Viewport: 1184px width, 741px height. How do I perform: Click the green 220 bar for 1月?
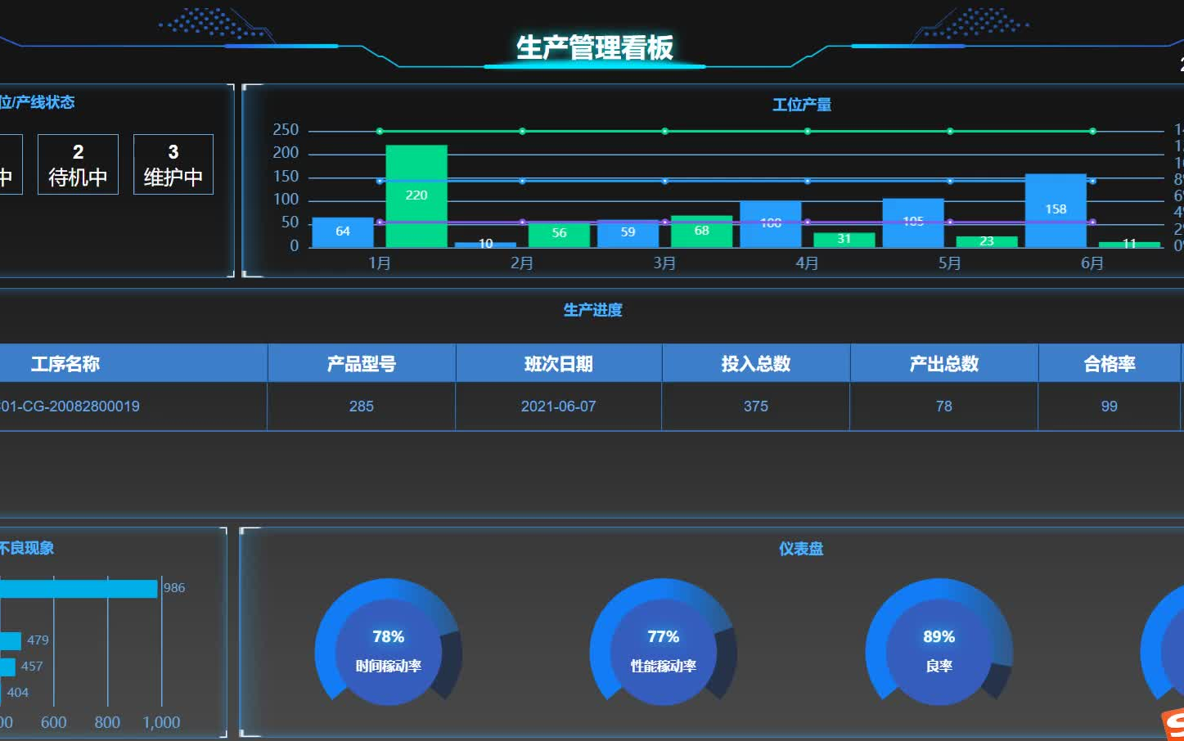416,196
